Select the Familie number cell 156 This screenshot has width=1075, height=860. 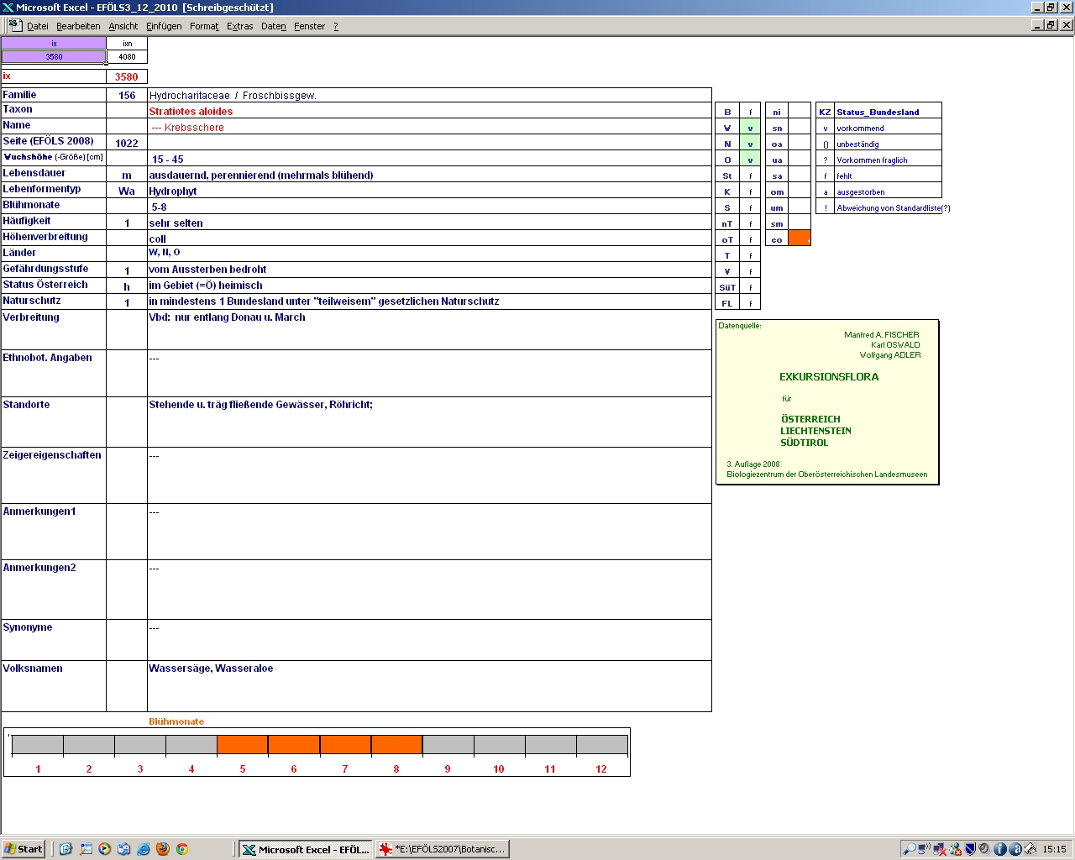pos(127,95)
